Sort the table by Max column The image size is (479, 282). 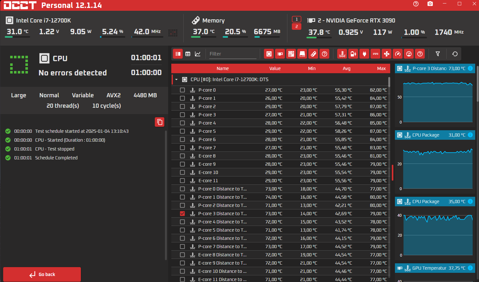(x=382, y=68)
